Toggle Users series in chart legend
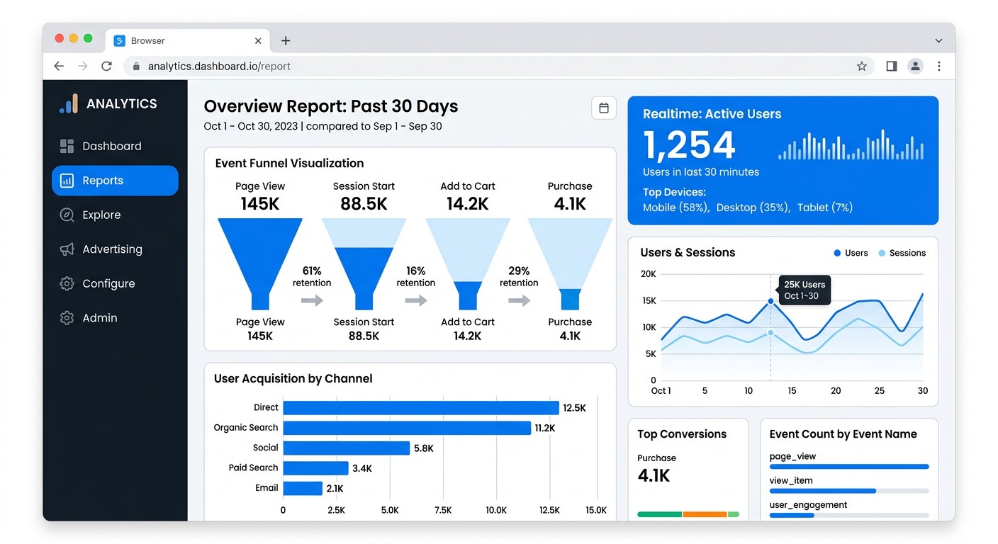998x544 pixels. 851,253
